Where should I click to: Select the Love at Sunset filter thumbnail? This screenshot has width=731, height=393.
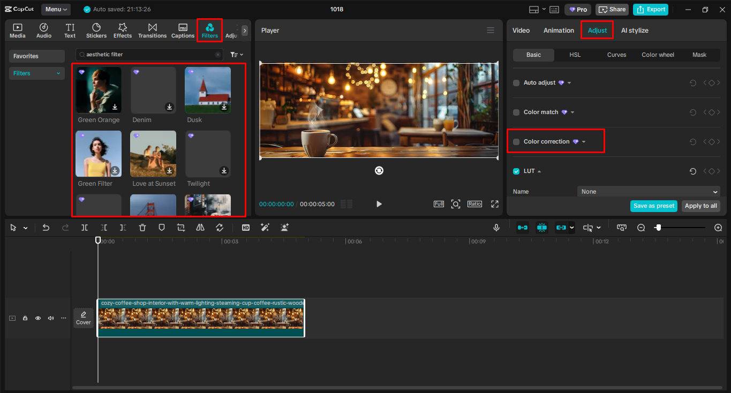[153, 154]
